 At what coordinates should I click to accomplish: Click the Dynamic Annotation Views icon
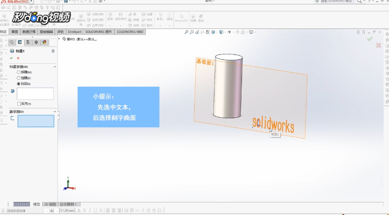pyautogui.click(x=208, y=32)
